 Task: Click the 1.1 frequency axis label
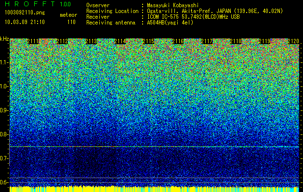tap(4, 62)
